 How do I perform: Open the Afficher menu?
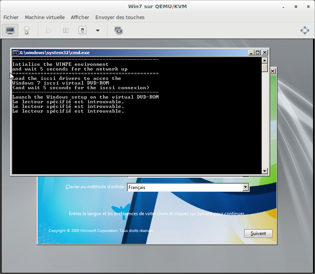[80, 17]
